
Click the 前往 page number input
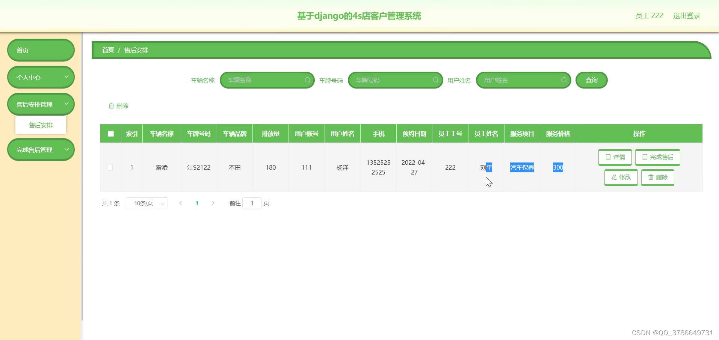tap(252, 203)
